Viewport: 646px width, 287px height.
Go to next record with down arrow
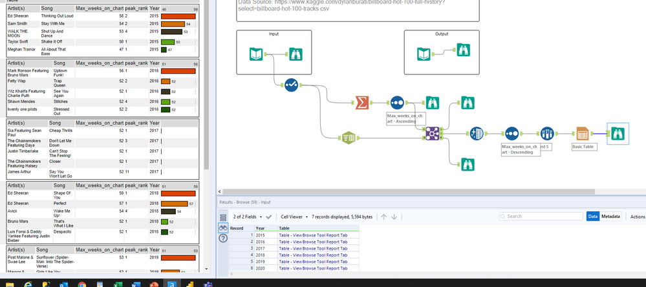coord(394,217)
